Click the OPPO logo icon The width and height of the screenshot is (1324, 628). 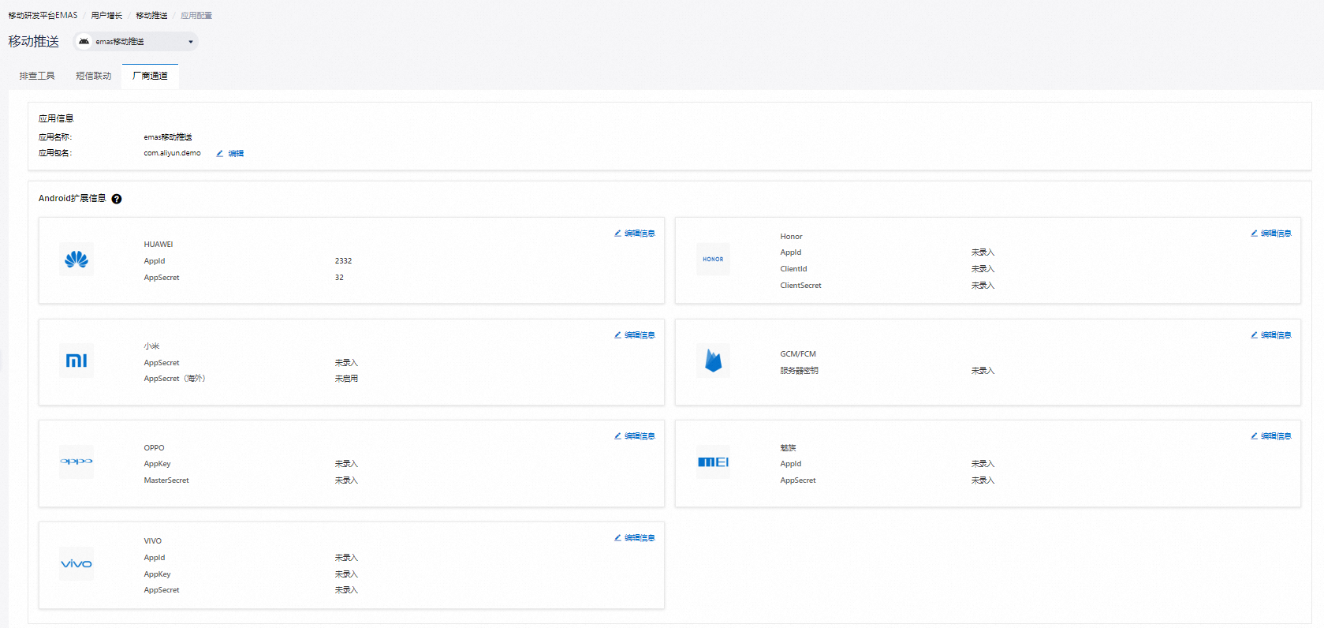tap(76, 462)
